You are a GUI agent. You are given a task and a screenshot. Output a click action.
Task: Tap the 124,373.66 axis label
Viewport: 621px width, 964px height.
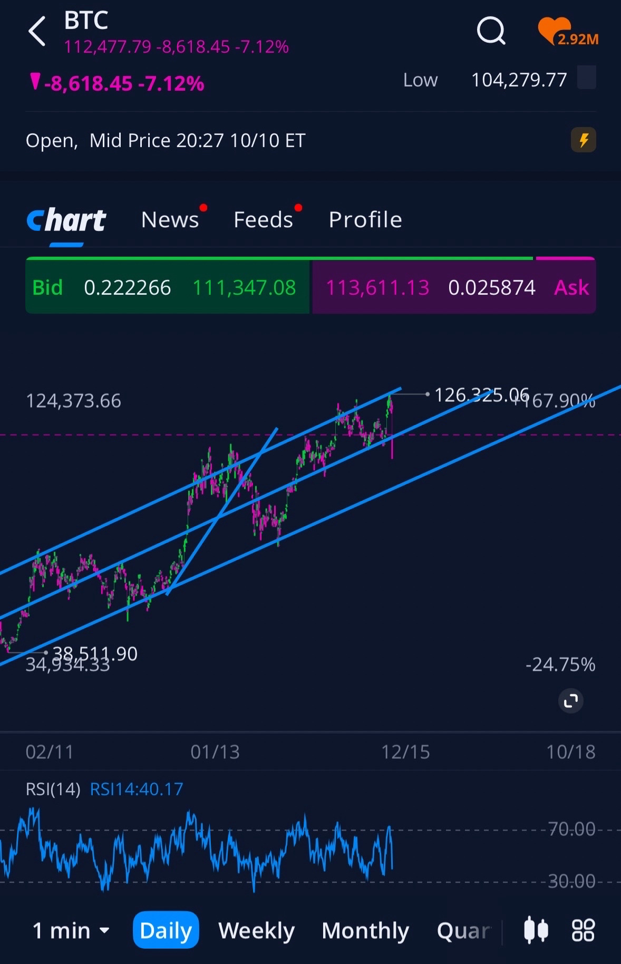(x=73, y=401)
